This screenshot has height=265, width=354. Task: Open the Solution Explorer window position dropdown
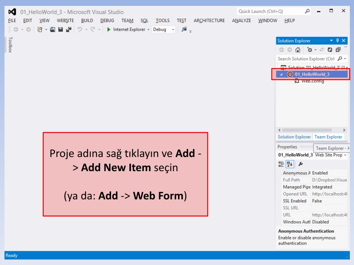point(331,41)
